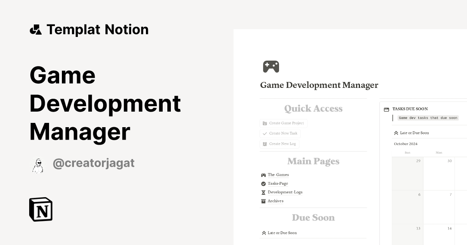Select The Games gamepad icon in Main Pages
The image size is (467, 245).
pos(264,175)
